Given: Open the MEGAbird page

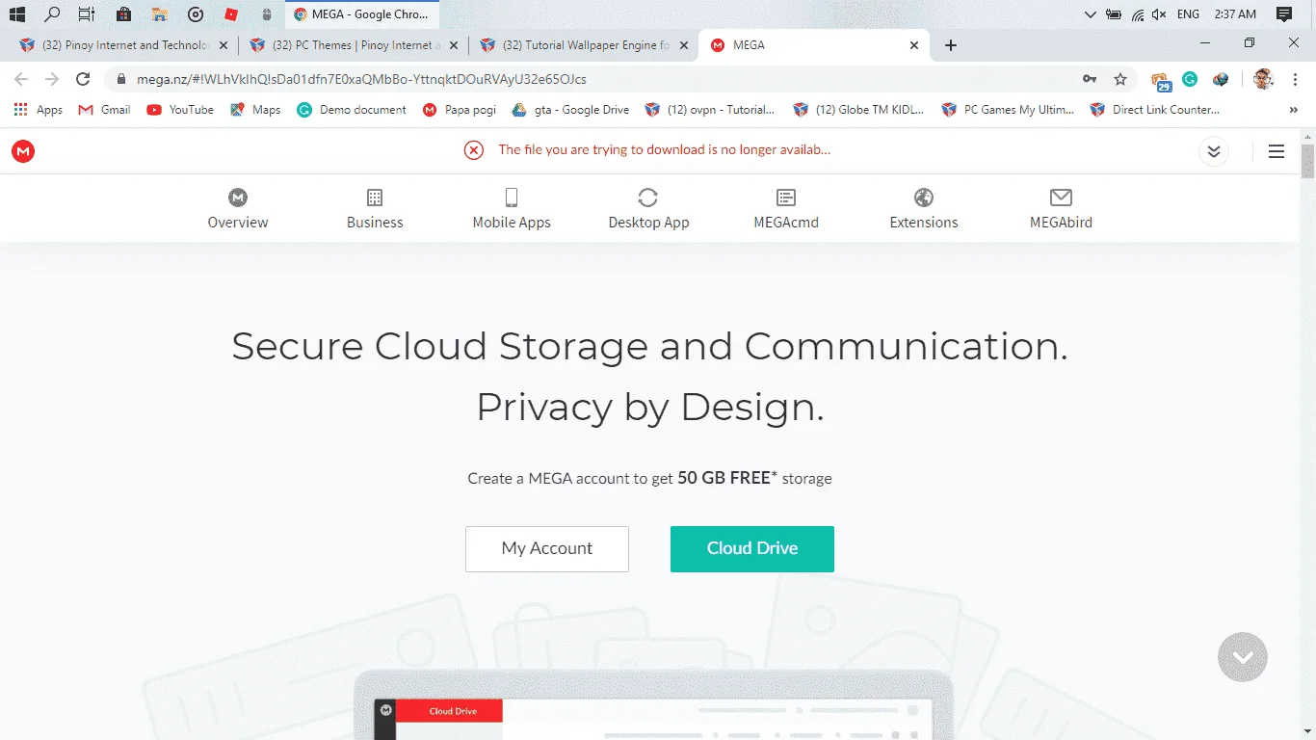Looking at the screenshot, I should tap(1061, 209).
